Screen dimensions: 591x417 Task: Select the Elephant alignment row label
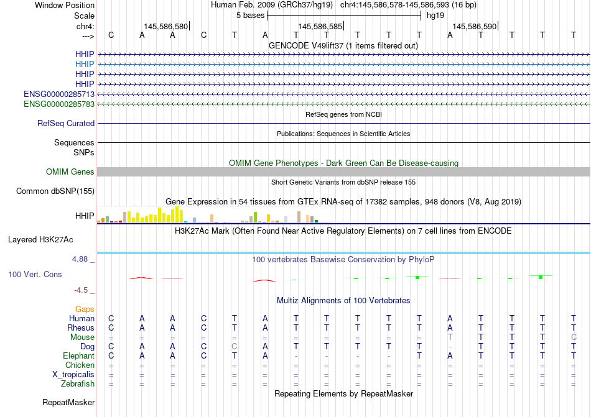[78, 355]
